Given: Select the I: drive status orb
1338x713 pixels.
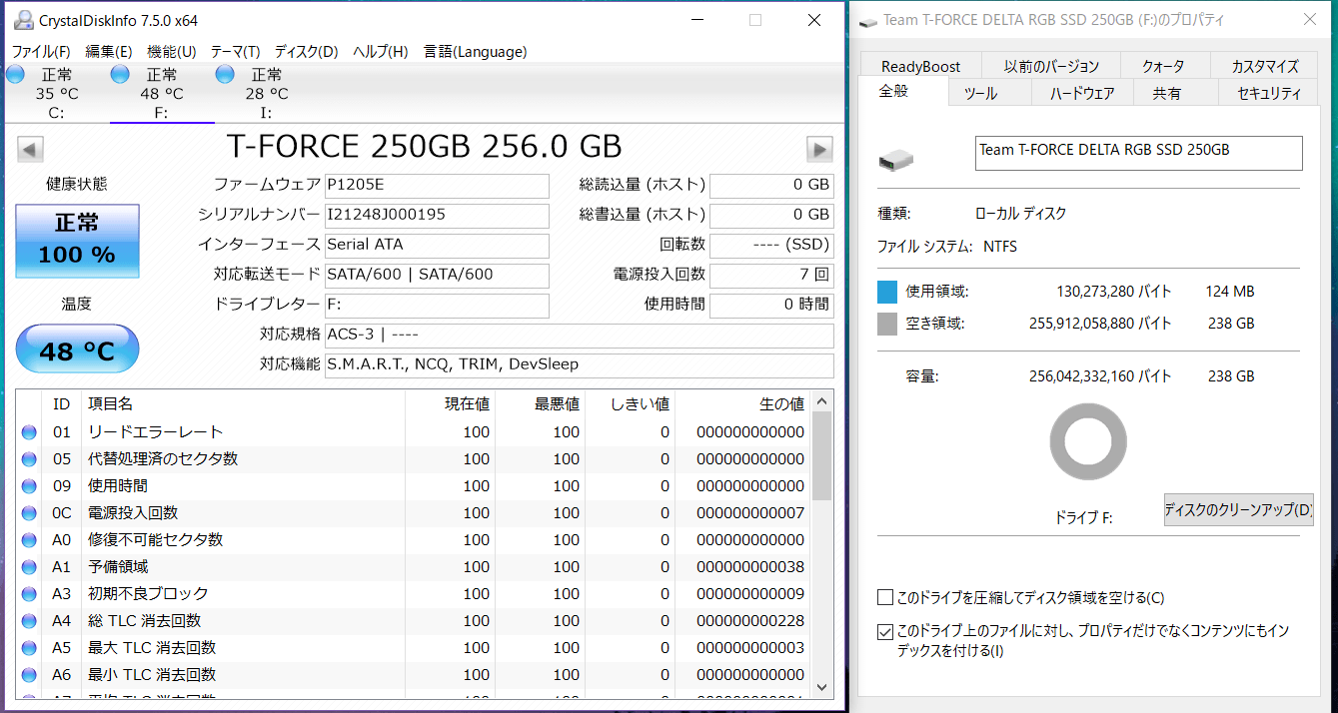Looking at the screenshot, I should point(225,74).
